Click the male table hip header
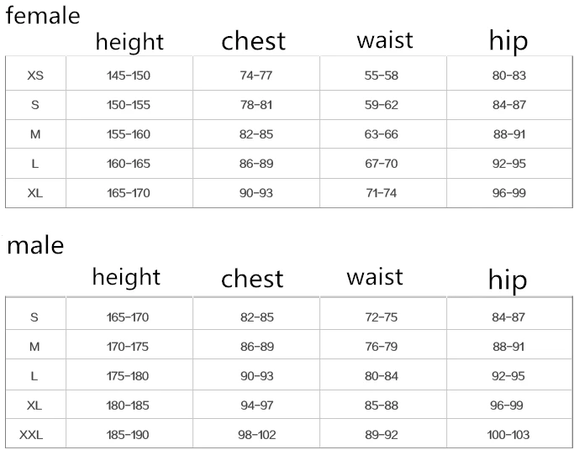Viewport: 574px width, 450px height. pos(508,280)
